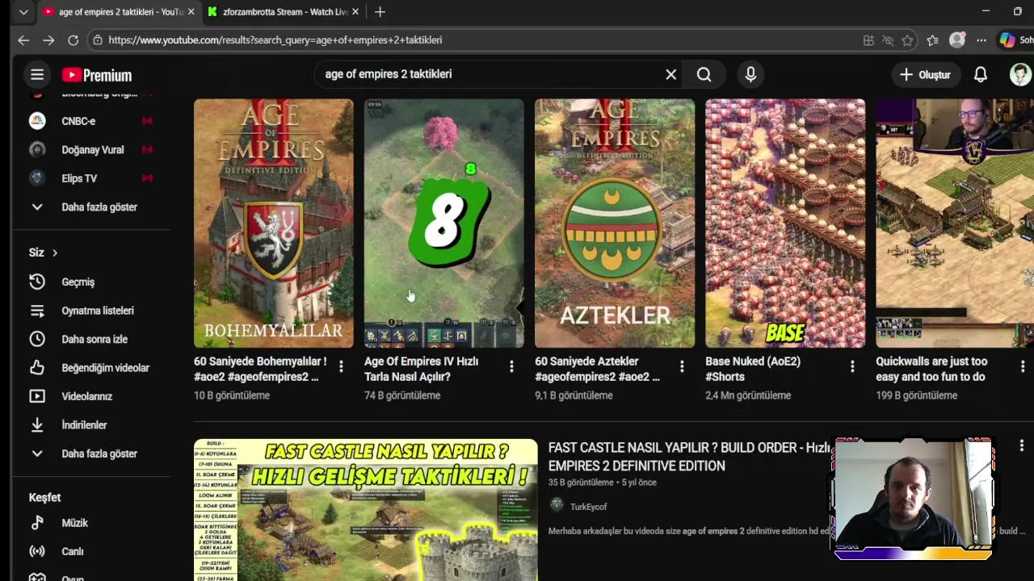Open the Siz section chevron
Viewport: 1034px width, 581px height.
coord(54,253)
